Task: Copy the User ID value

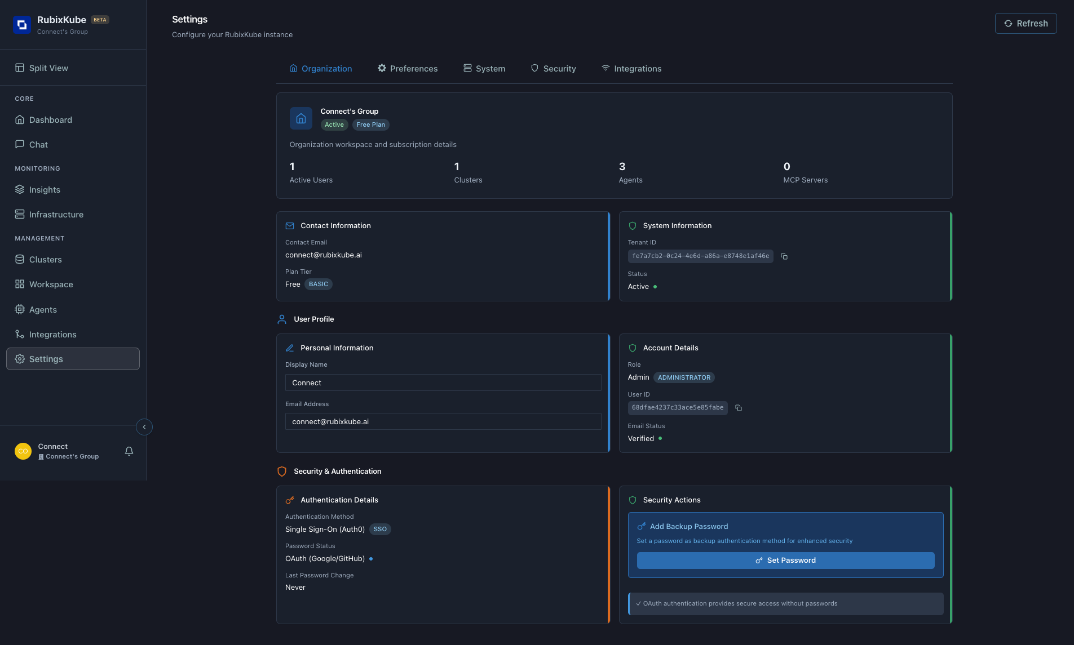Action: coord(739,408)
